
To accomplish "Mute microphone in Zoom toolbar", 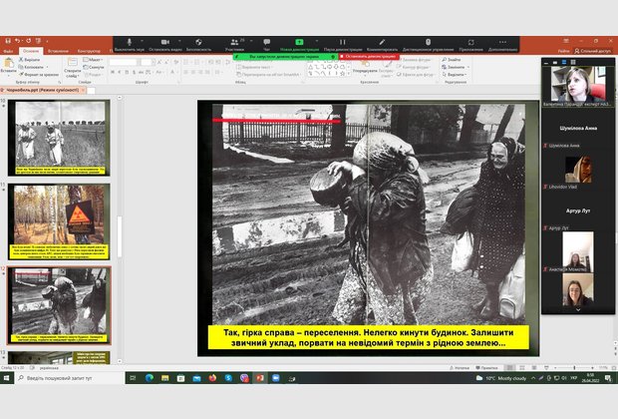I will click(129, 43).
